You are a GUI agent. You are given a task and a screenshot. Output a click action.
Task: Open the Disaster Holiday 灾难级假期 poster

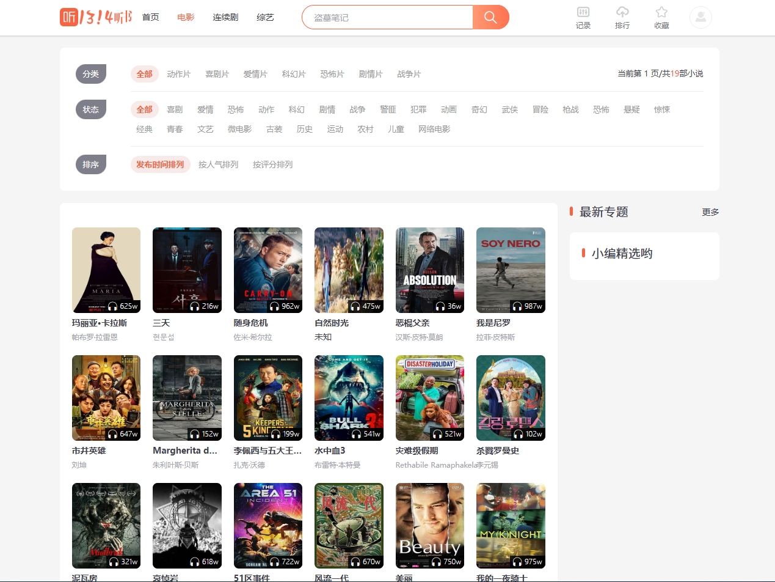coord(430,398)
